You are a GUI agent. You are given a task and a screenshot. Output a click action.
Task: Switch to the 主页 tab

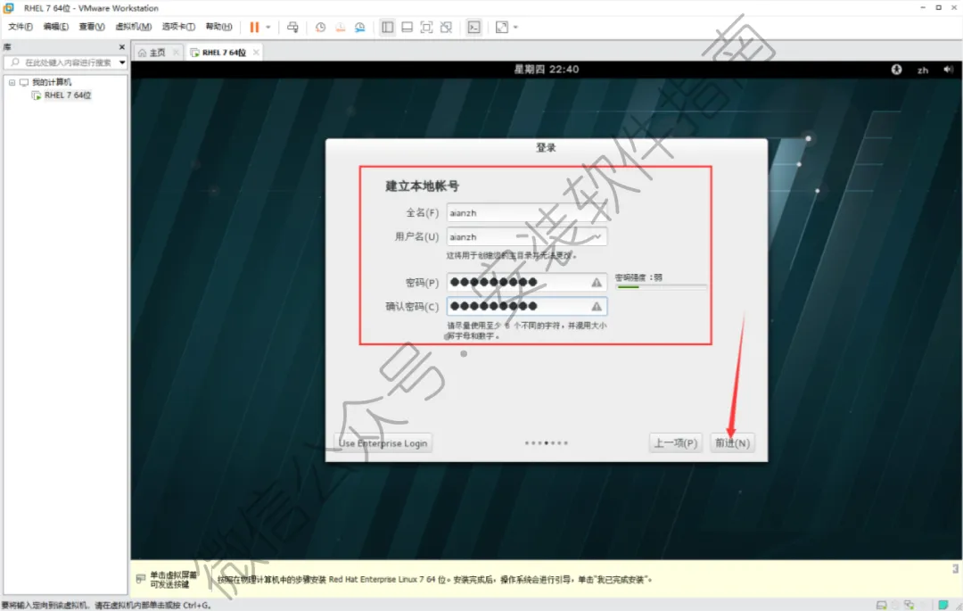157,53
